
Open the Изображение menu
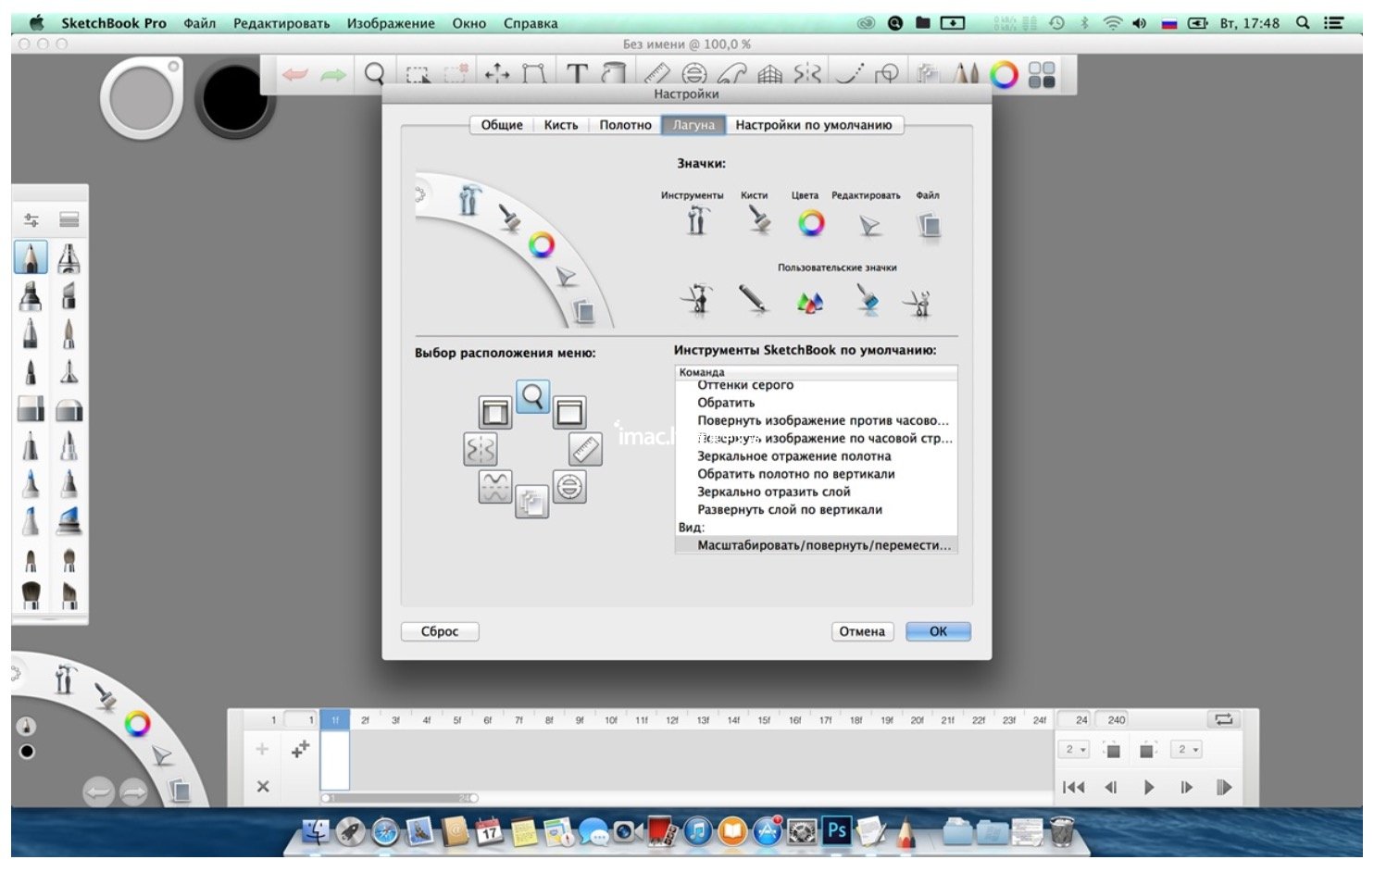[391, 23]
